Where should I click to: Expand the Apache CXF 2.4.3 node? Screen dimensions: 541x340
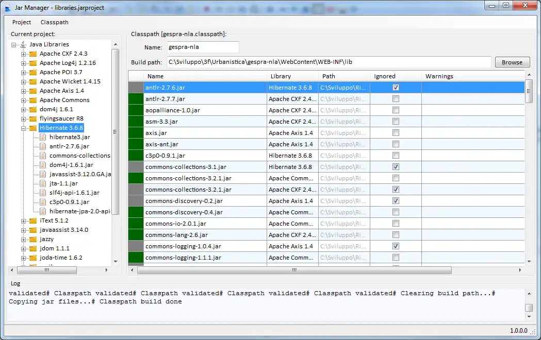point(23,54)
